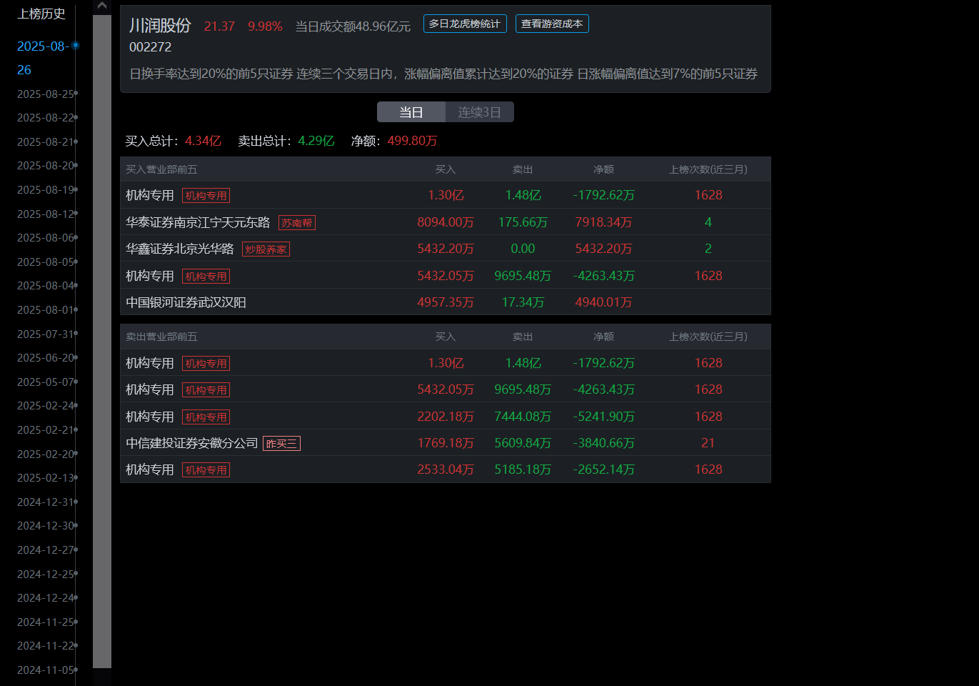Screen dimensions: 979x686
Task: Select history date 2025-08-19
Action: pyautogui.click(x=46, y=189)
